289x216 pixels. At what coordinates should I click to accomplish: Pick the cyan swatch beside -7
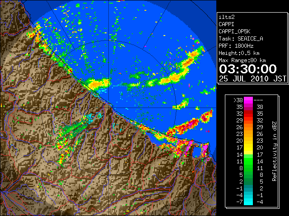point(248,202)
